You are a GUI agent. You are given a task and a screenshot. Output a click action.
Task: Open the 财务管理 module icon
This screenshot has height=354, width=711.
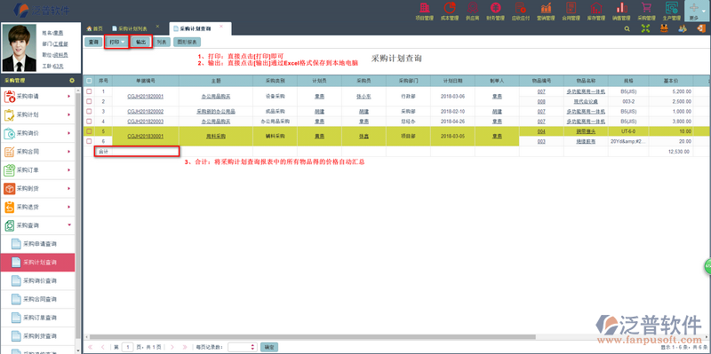(495, 11)
